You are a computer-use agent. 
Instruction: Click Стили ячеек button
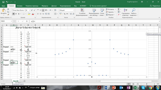pyautogui.click(x=102, y=12)
